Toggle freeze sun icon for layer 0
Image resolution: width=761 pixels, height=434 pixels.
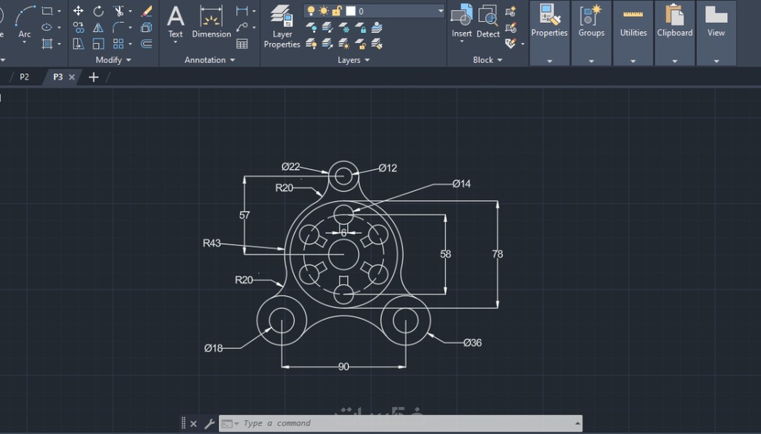tap(323, 11)
